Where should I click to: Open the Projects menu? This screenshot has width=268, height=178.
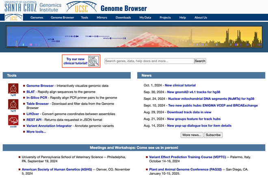[x=165, y=17]
